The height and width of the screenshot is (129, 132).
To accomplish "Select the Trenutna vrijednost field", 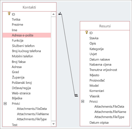I will [x=105, y=70].
